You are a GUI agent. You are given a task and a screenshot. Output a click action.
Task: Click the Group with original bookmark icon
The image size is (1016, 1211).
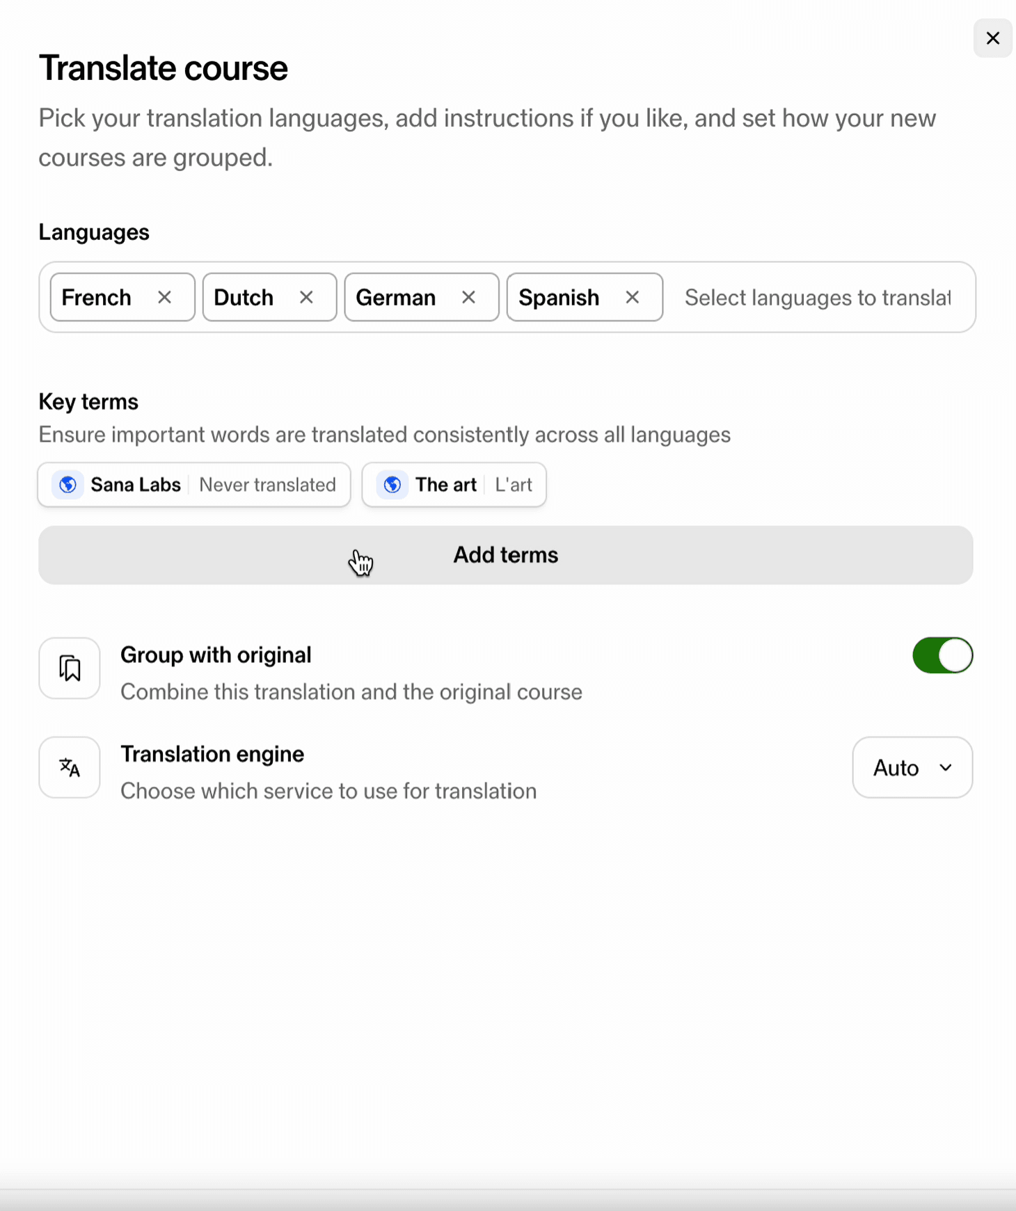[x=70, y=668]
